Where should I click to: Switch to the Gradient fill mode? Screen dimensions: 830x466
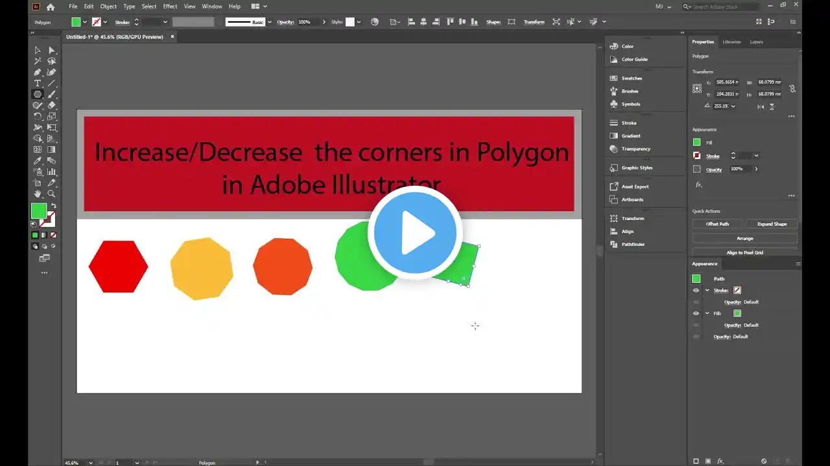[x=44, y=235]
